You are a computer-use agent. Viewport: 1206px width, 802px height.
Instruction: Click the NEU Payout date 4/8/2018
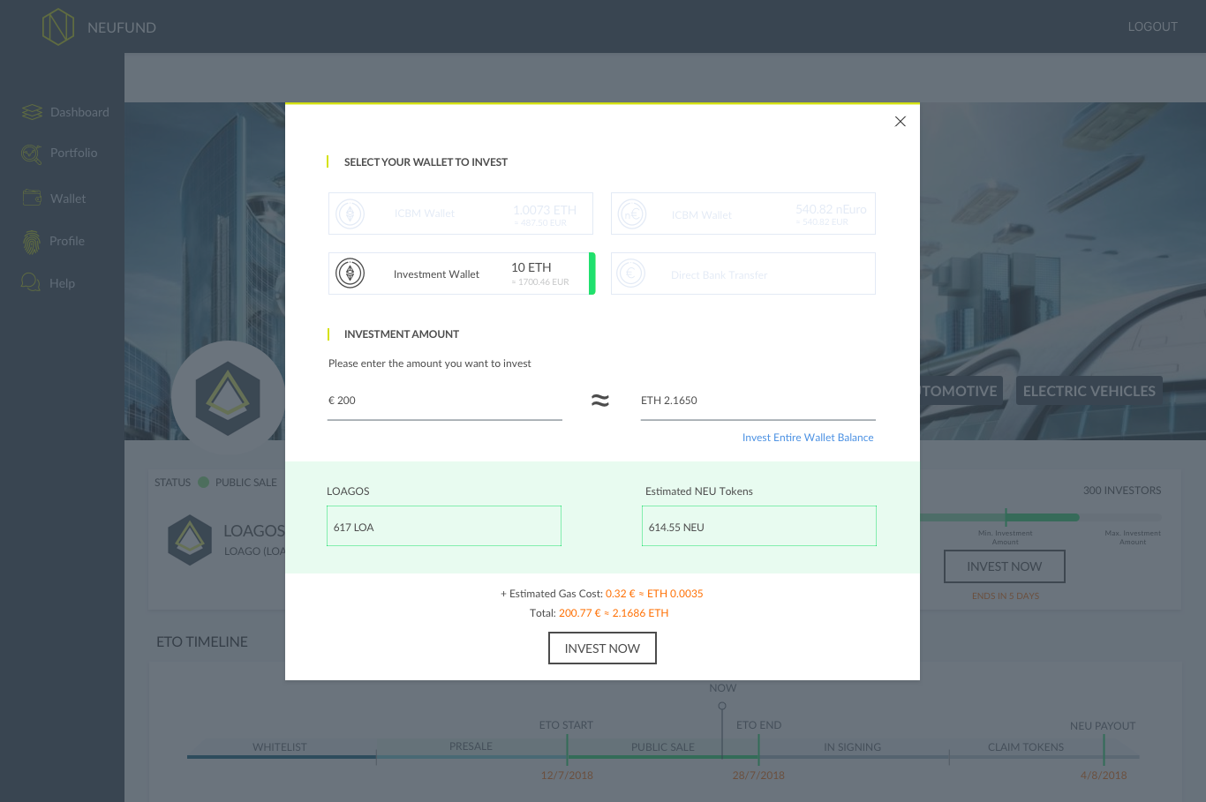coord(1104,776)
